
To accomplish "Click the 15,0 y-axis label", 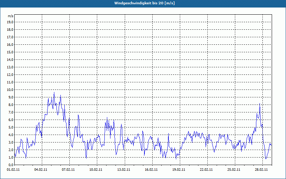I will 10,52.
